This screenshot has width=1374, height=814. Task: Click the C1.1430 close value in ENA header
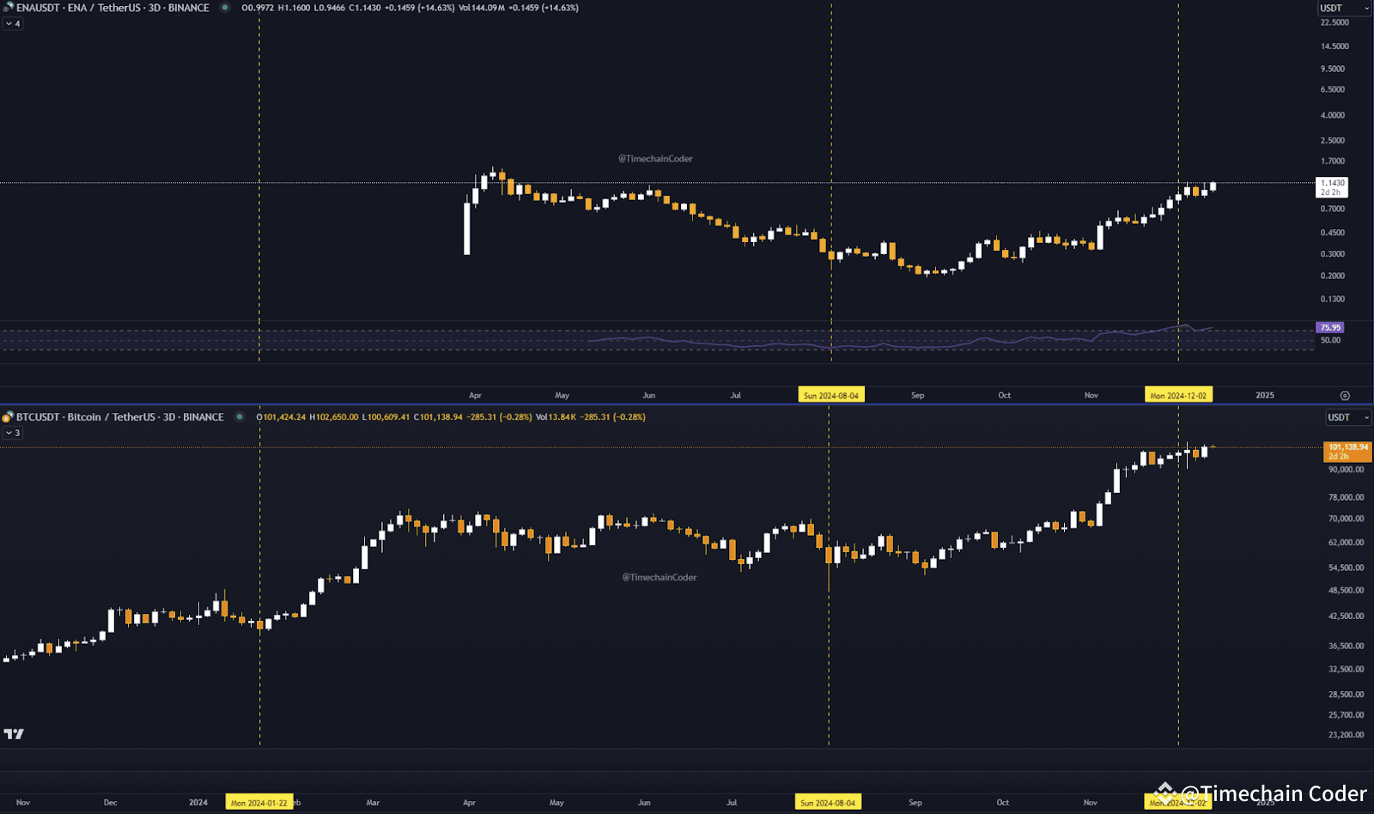pyautogui.click(x=365, y=8)
